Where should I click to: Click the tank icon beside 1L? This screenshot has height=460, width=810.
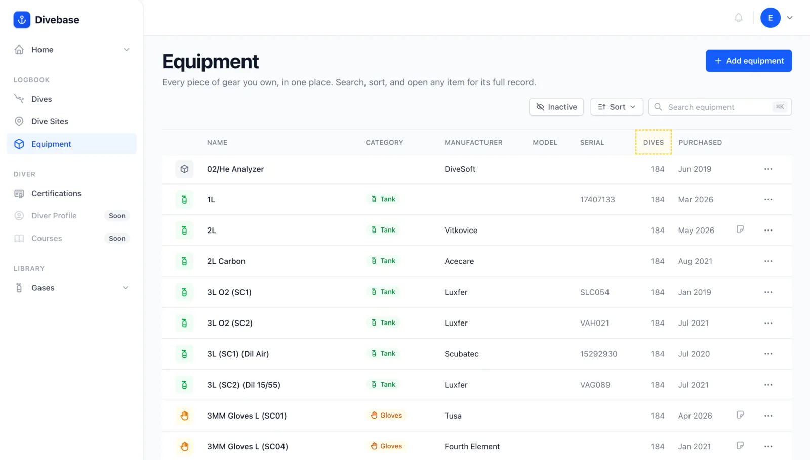pyautogui.click(x=184, y=199)
